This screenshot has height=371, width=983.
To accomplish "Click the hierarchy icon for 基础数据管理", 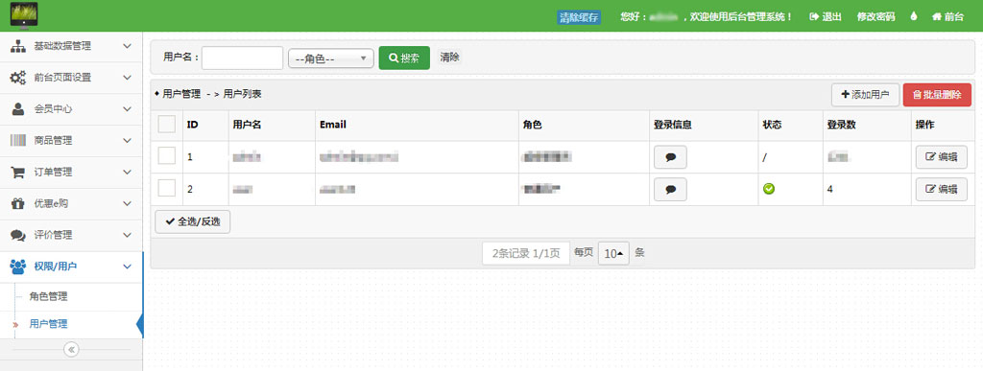I will [x=17, y=46].
